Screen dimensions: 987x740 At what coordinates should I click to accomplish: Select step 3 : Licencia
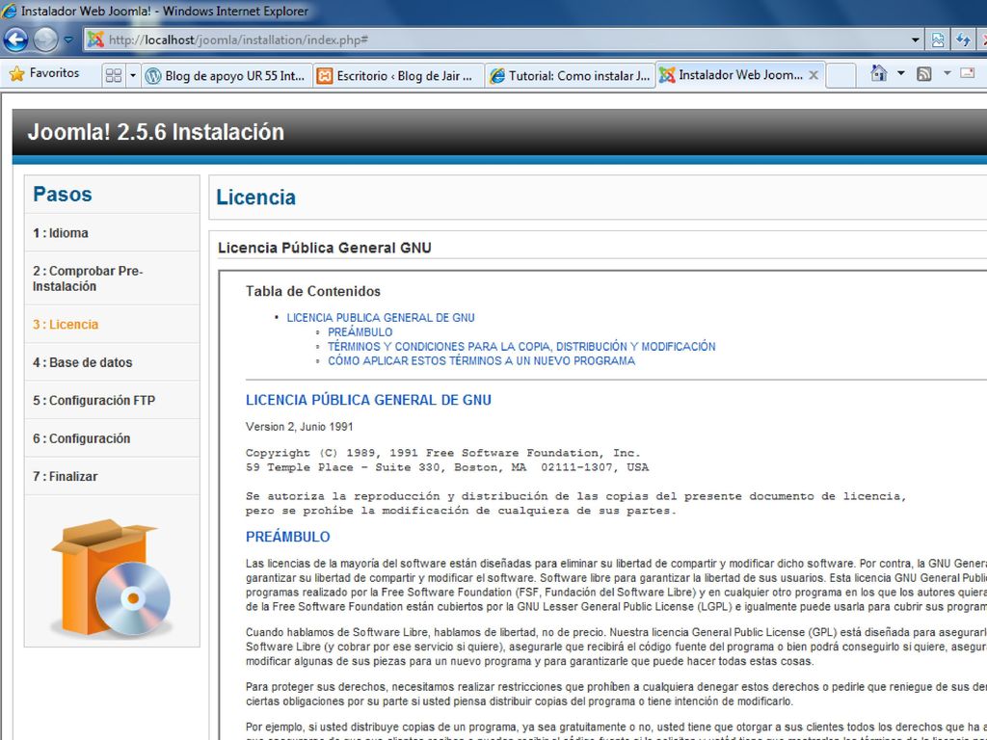coord(112,324)
